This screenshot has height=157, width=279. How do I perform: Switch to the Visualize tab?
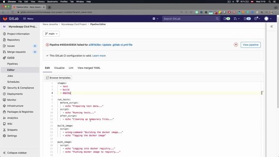(59, 68)
